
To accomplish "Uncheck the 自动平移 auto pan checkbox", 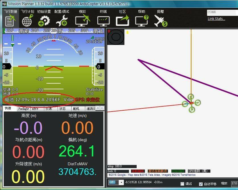I will point(201,184).
